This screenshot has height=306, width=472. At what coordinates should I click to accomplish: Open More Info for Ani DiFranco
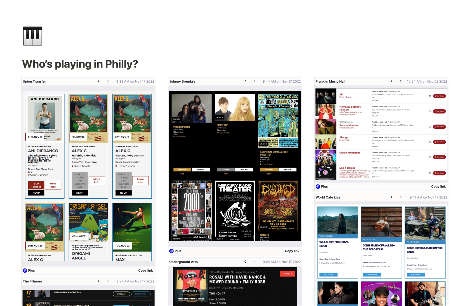click(x=53, y=185)
